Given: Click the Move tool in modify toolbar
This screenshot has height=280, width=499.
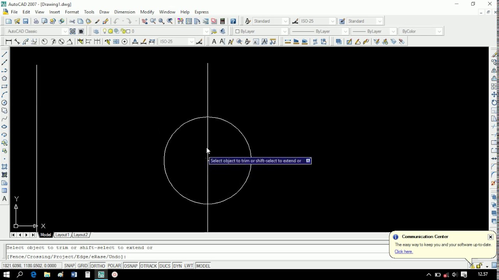Looking at the screenshot, I should (494, 94).
